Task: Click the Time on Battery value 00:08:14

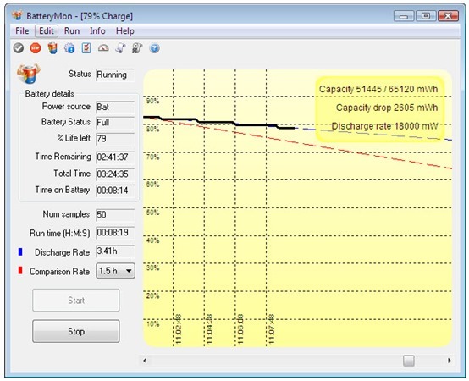Action: [115, 190]
